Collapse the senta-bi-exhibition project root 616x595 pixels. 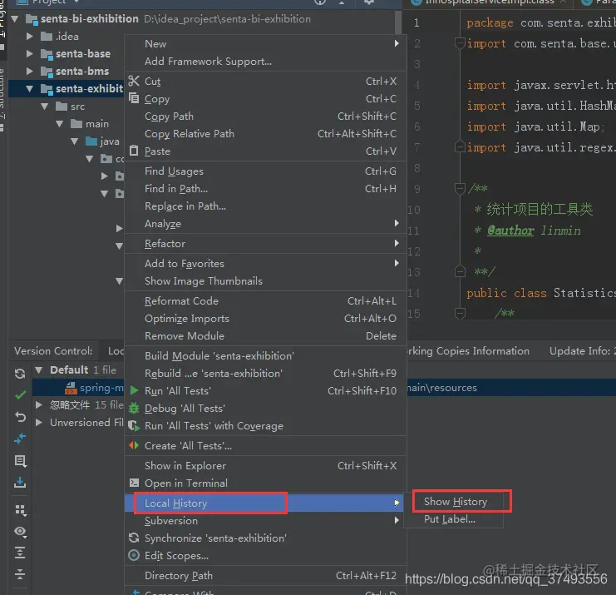[15, 18]
